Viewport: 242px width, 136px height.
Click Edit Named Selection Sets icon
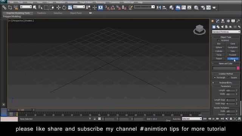coord(130,8)
